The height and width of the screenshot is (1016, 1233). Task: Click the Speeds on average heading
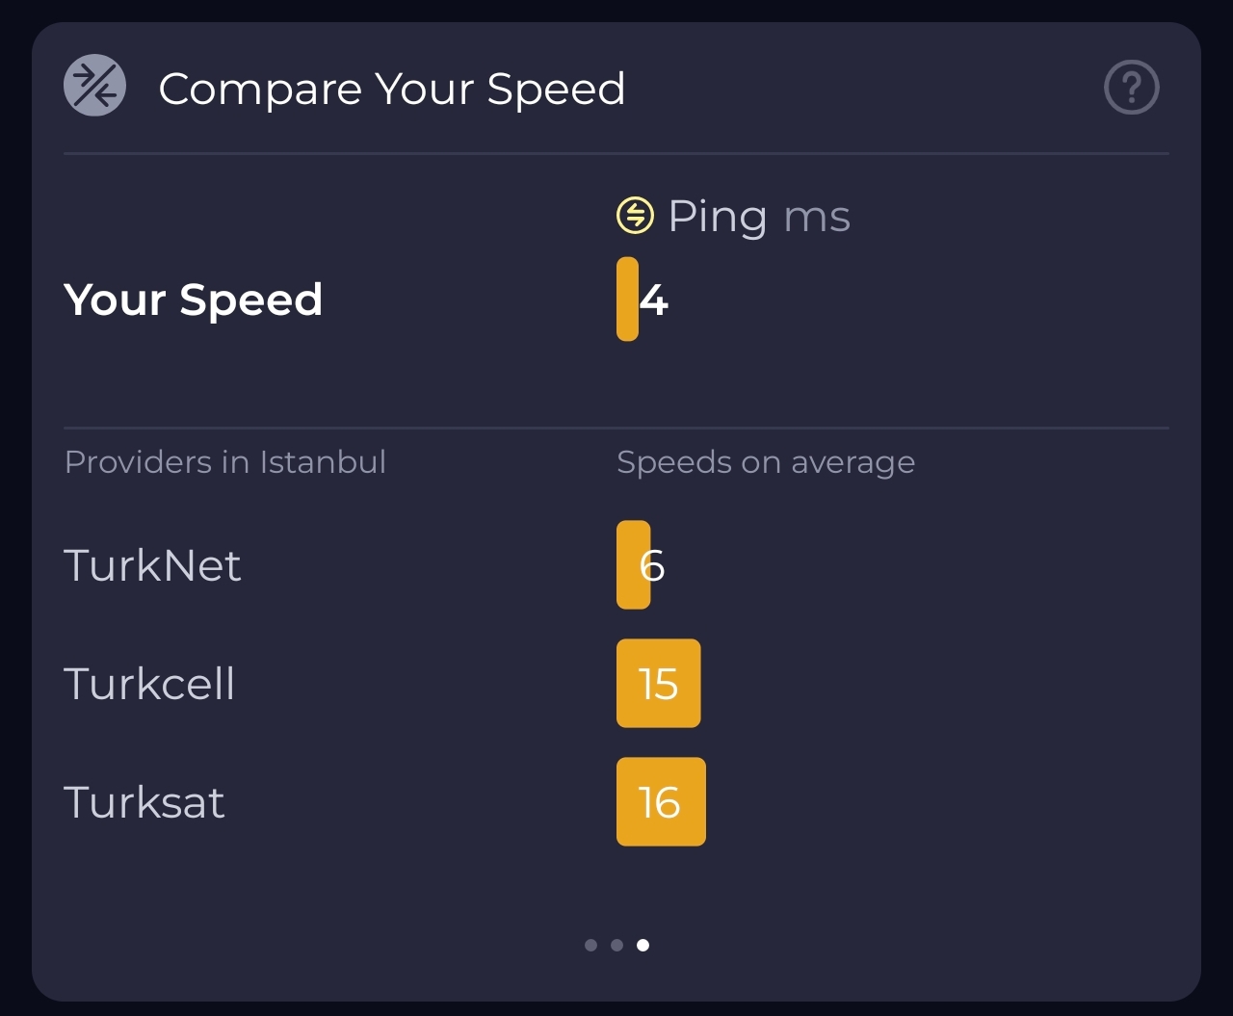765,462
